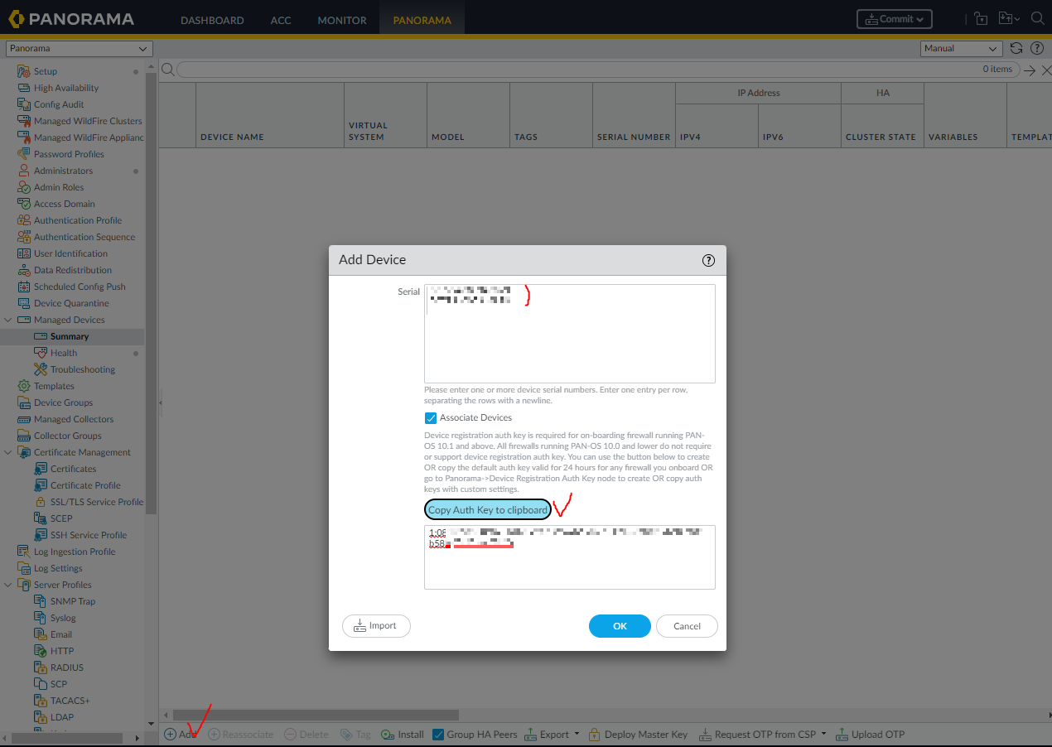This screenshot has width=1052, height=747.
Task: Open Administrators node
Action: coord(63,171)
